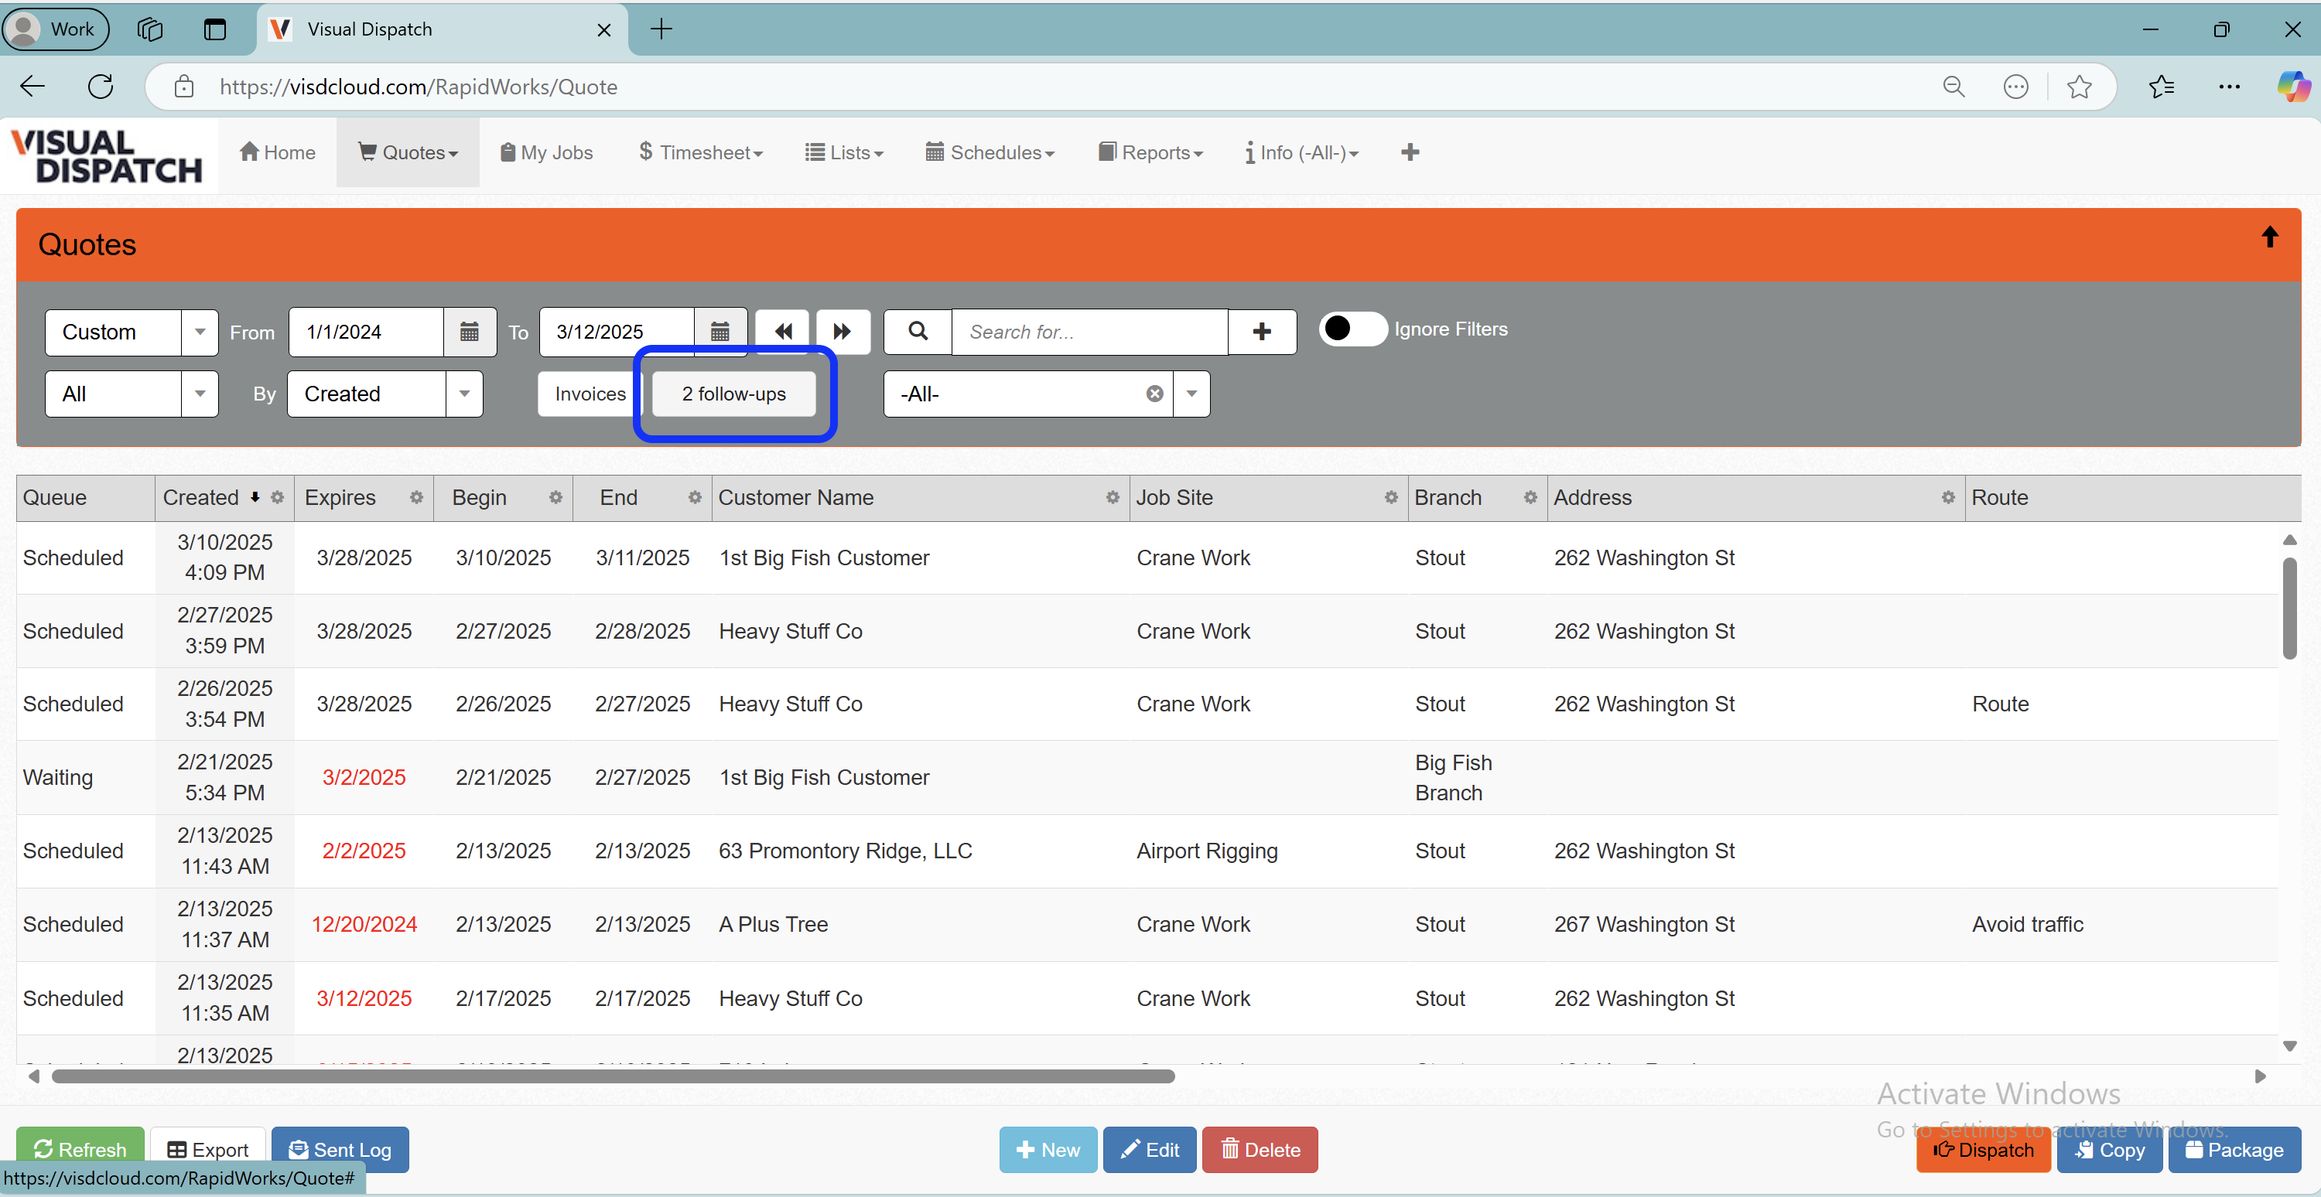Expand the Custom date range dropdown
This screenshot has height=1197, width=2321.
pos(199,332)
